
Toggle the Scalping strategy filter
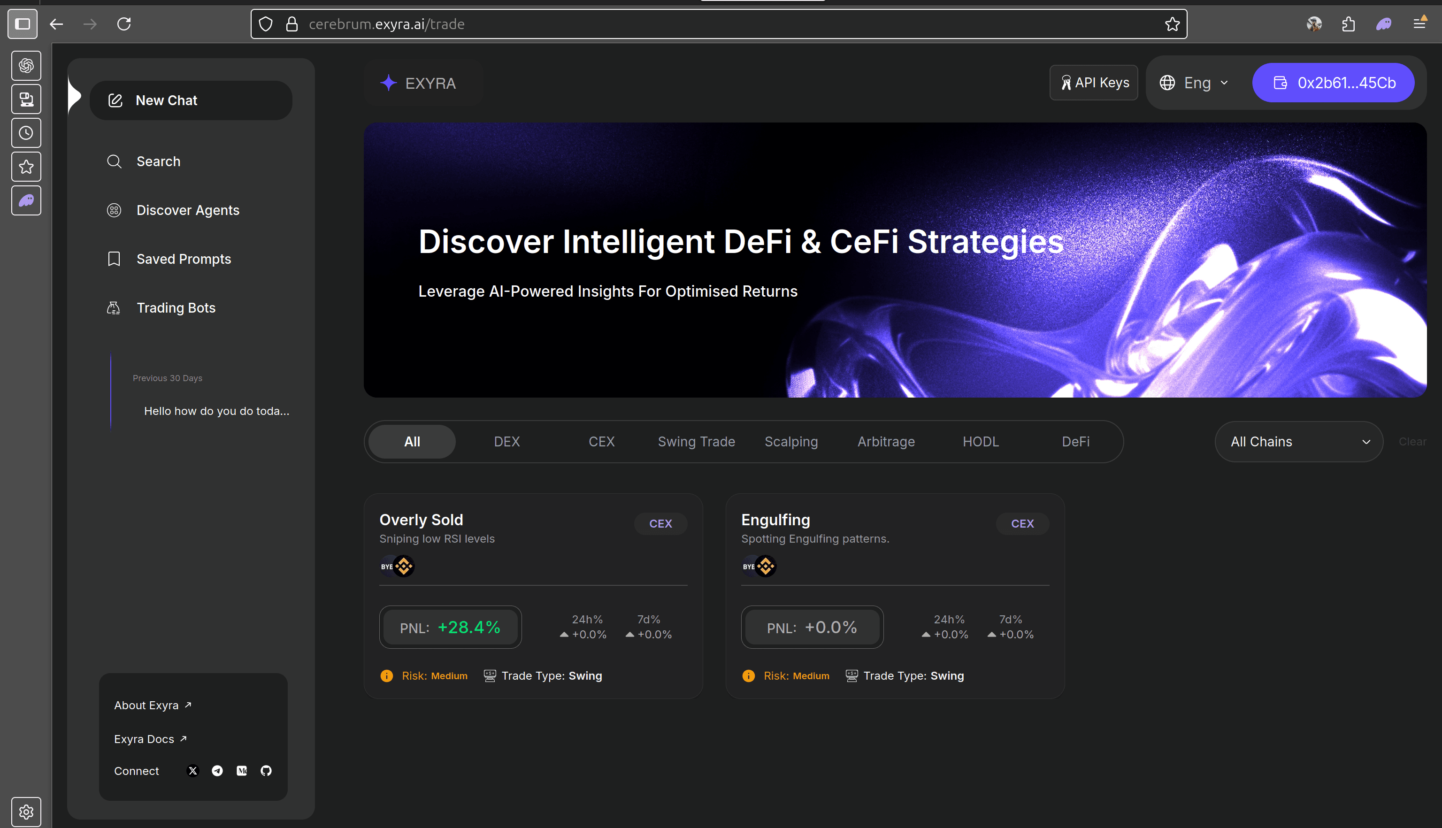790,441
